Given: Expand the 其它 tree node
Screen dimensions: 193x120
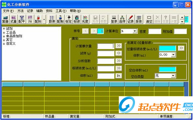Looking at the screenshot, I should (x=4, y=40).
